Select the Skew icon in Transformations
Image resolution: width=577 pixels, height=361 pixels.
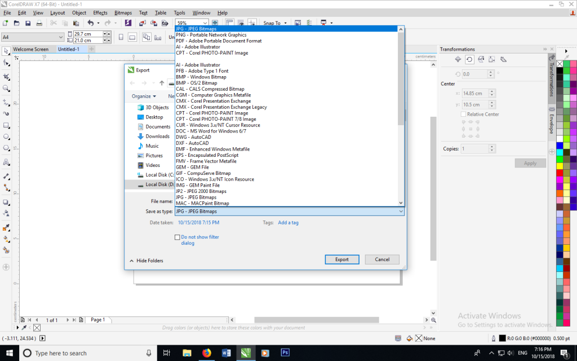pos(503,59)
